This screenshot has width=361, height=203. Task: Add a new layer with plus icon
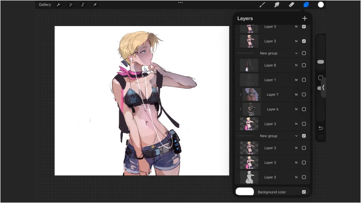tap(305, 19)
